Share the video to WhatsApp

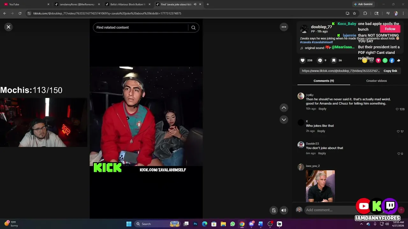pyautogui.click(x=385, y=60)
